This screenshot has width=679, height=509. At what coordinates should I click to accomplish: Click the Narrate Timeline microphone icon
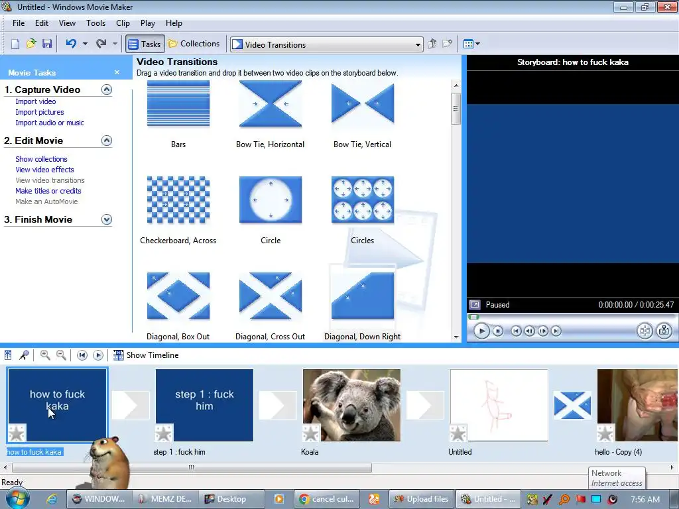25,355
